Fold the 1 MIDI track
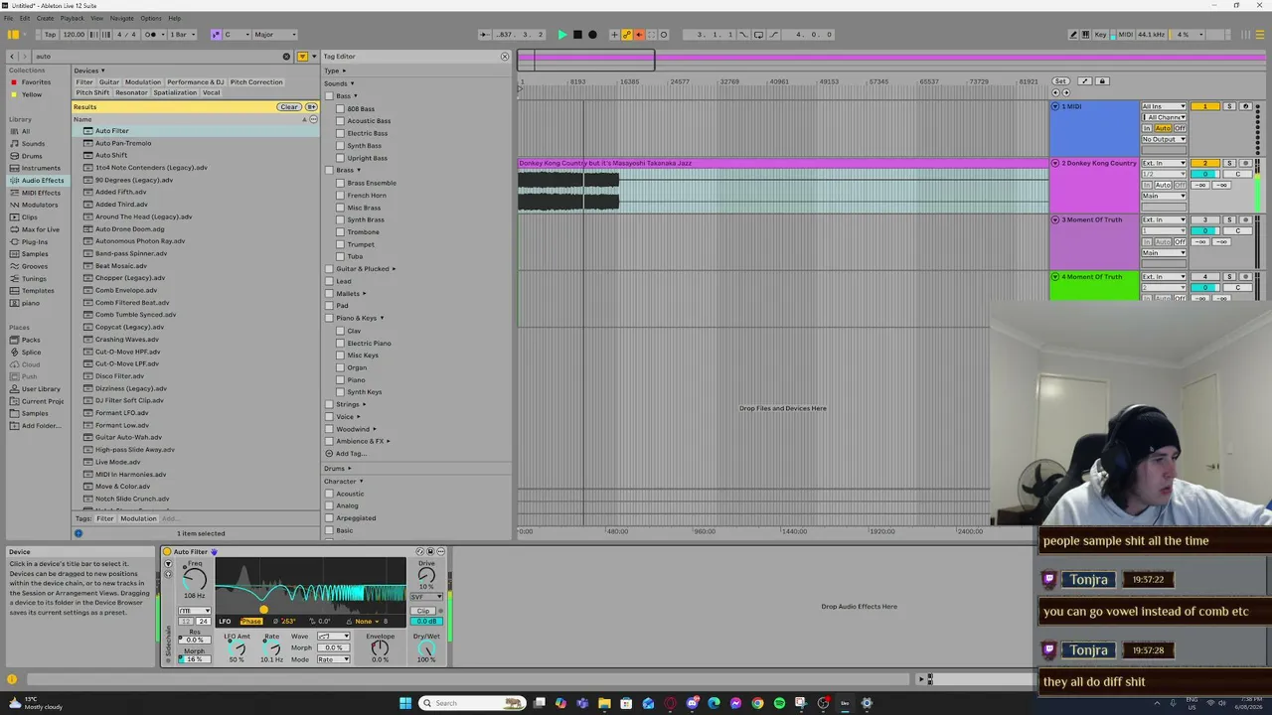 [1055, 106]
